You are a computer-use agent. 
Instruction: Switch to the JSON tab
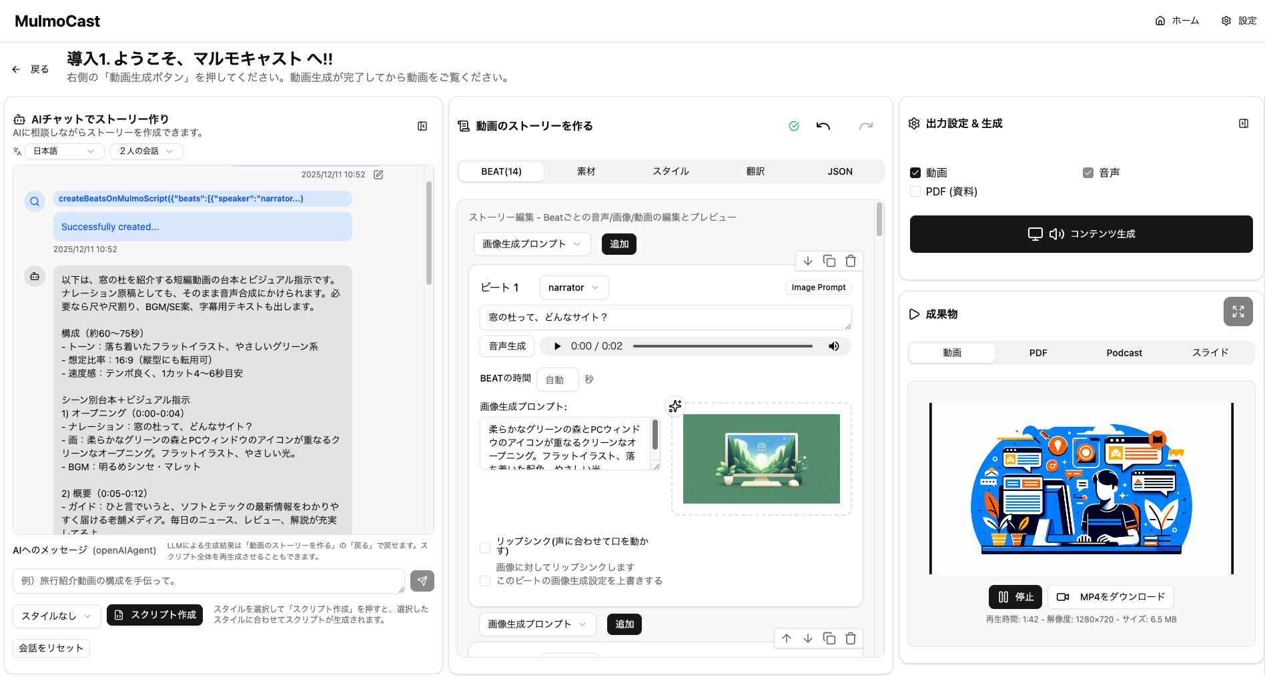(839, 171)
